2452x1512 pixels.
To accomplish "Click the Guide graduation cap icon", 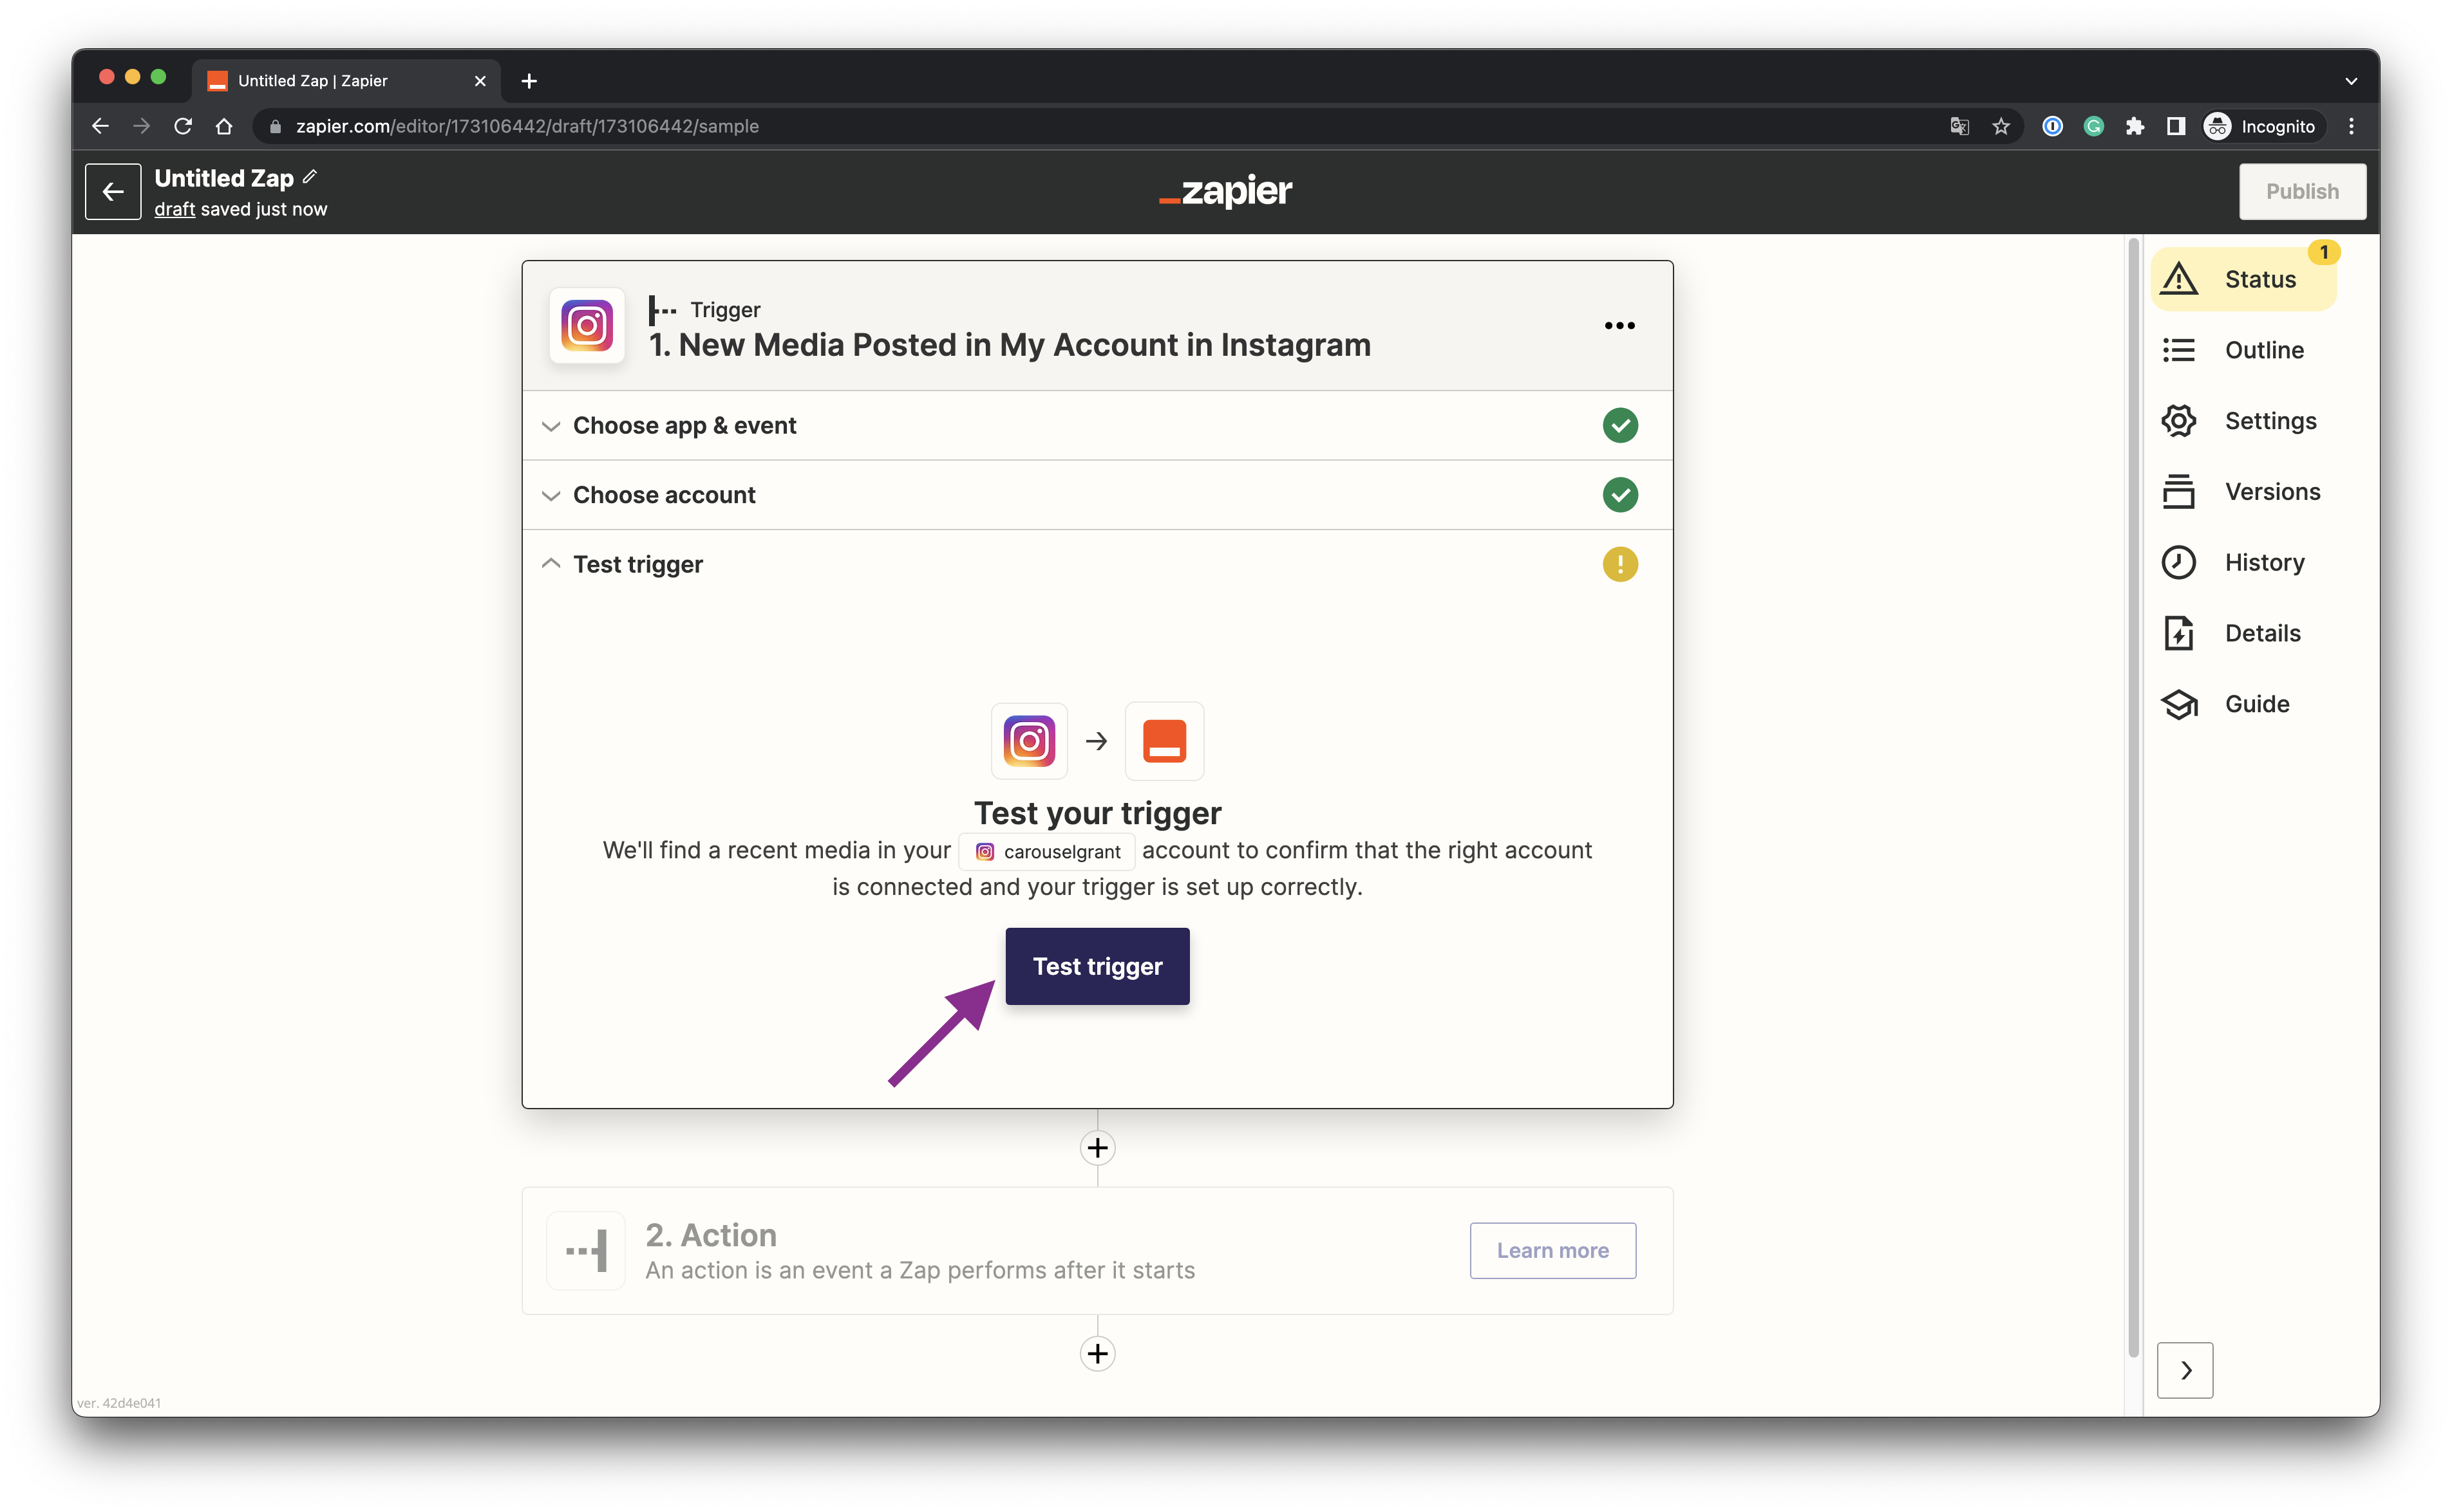I will 2179,704.
